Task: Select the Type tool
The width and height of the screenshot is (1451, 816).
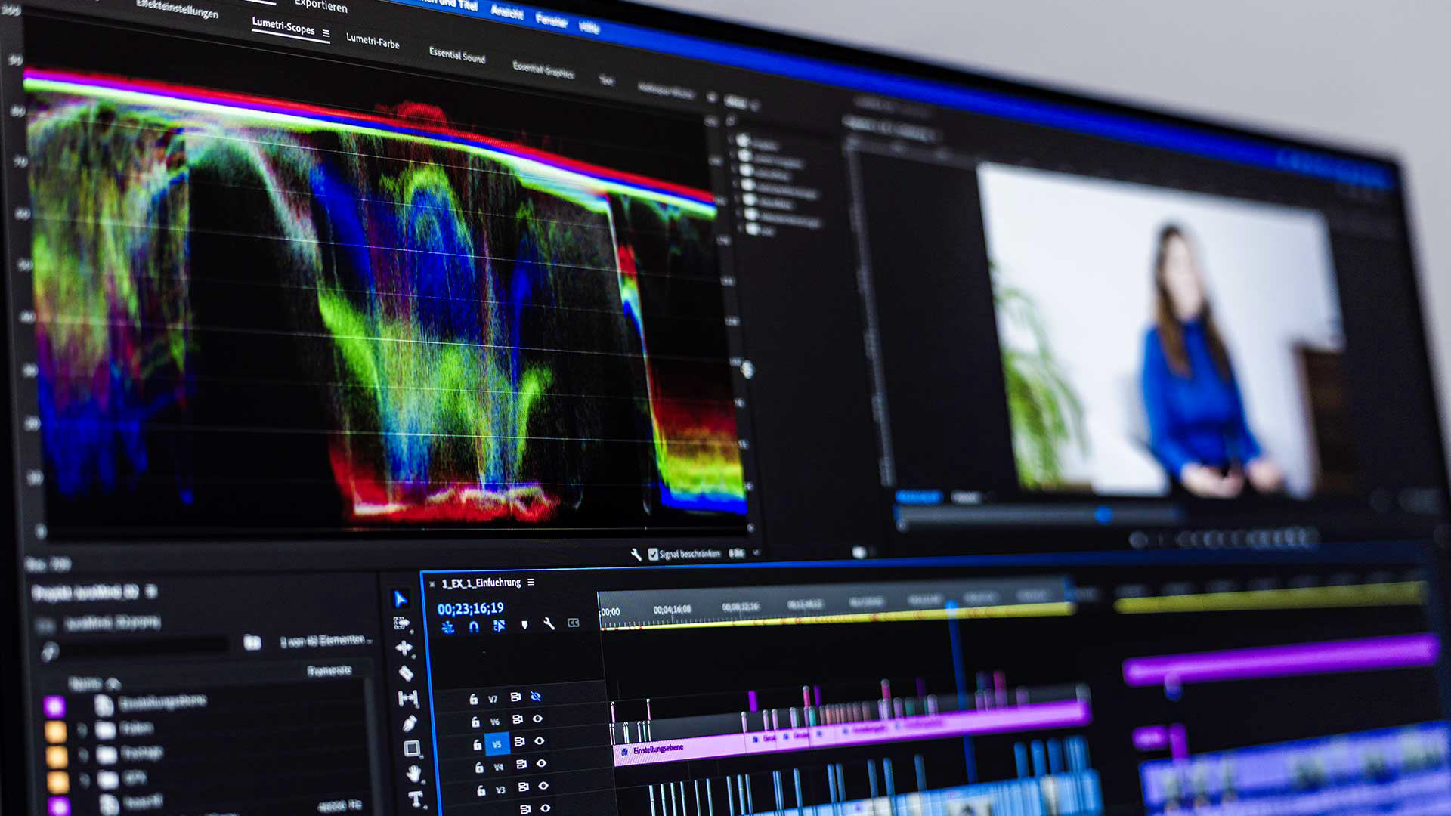Action: pyautogui.click(x=415, y=798)
